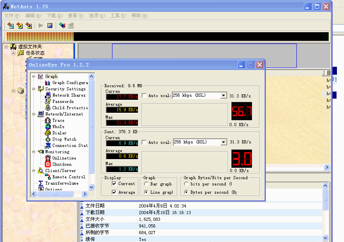Viewport: 344px width, 242px height.
Task: Open the 查看(V) menu
Action: [76, 16]
